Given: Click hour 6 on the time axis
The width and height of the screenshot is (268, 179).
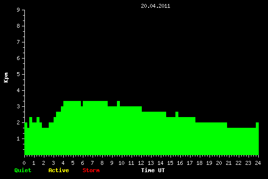Looking at the screenshot, I should tap(82, 163).
